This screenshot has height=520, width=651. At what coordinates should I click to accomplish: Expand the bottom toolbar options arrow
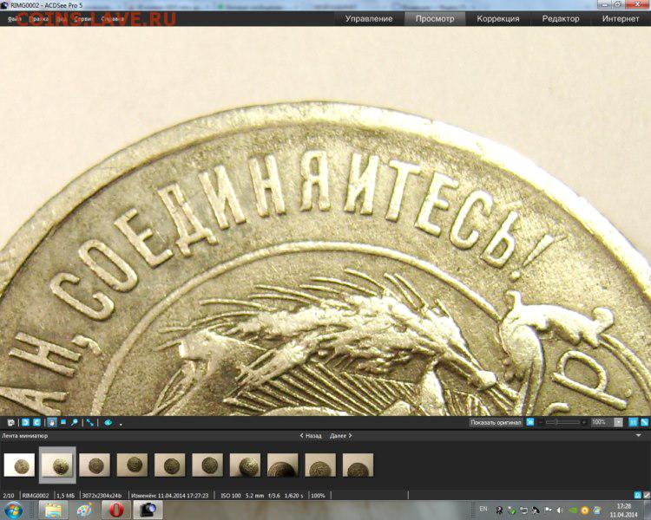tap(121, 424)
